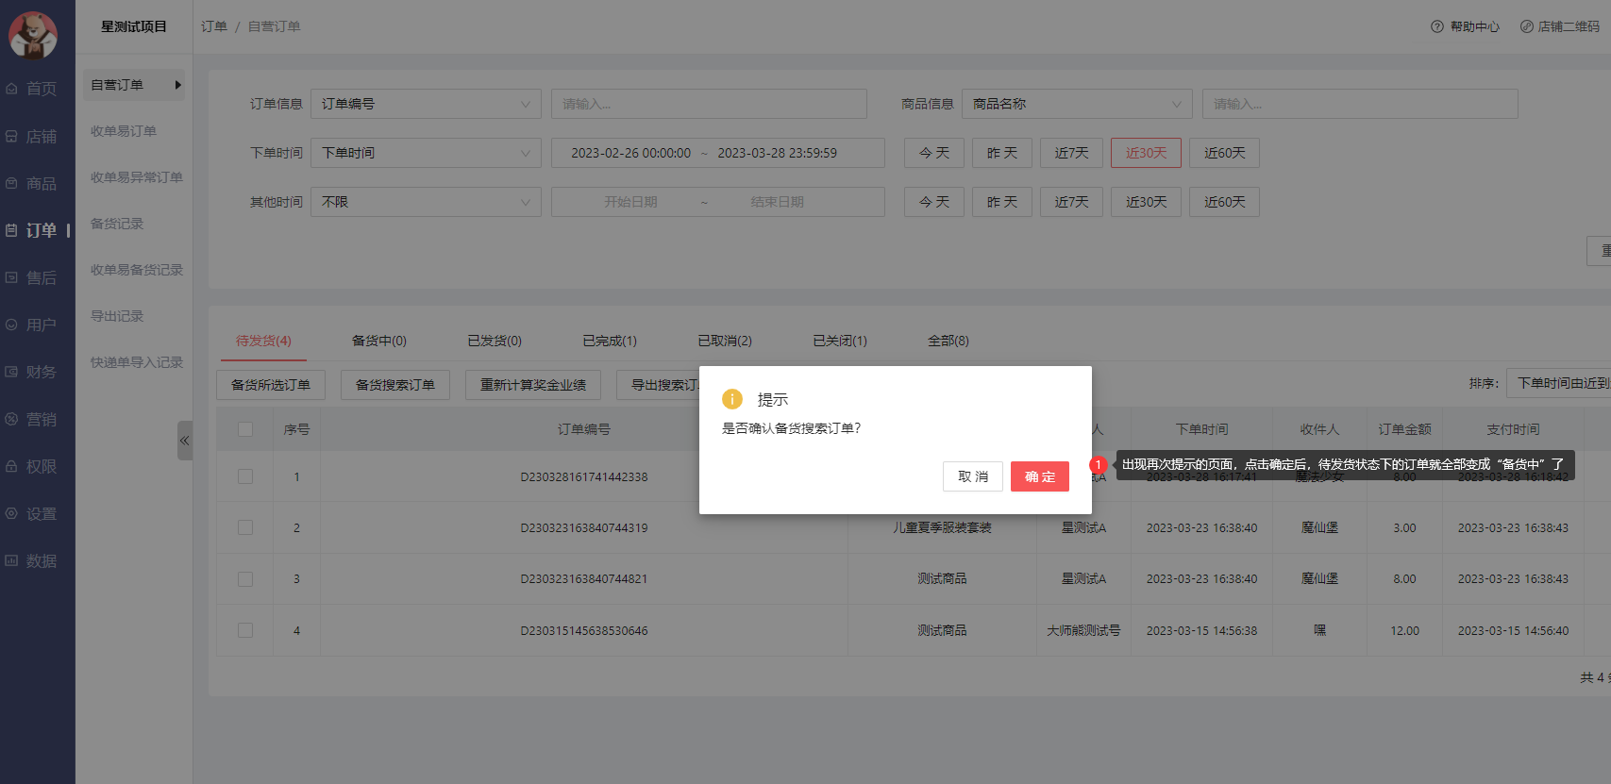Switch to the 全部(8) tab
Viewport: 1611px width, 784px height.
pyautogui.click(x=948, y=341)
